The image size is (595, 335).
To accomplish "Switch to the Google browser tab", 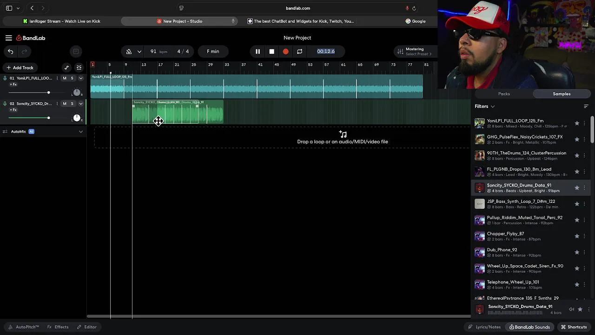I will (x=416, y=21).
